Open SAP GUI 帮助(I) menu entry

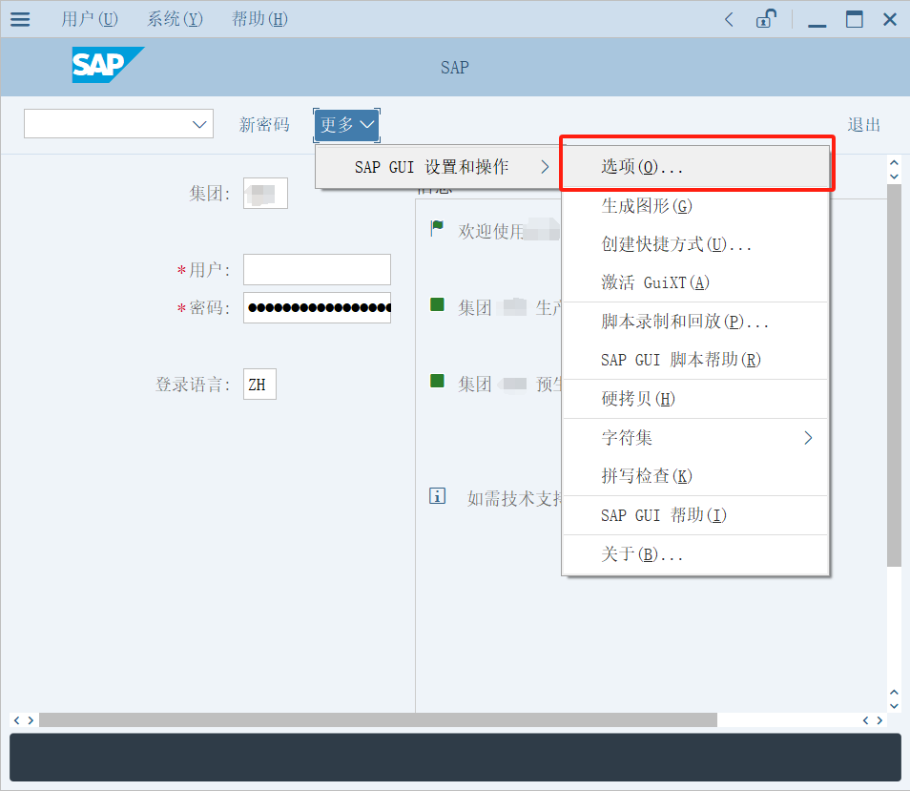click(695, 515)
